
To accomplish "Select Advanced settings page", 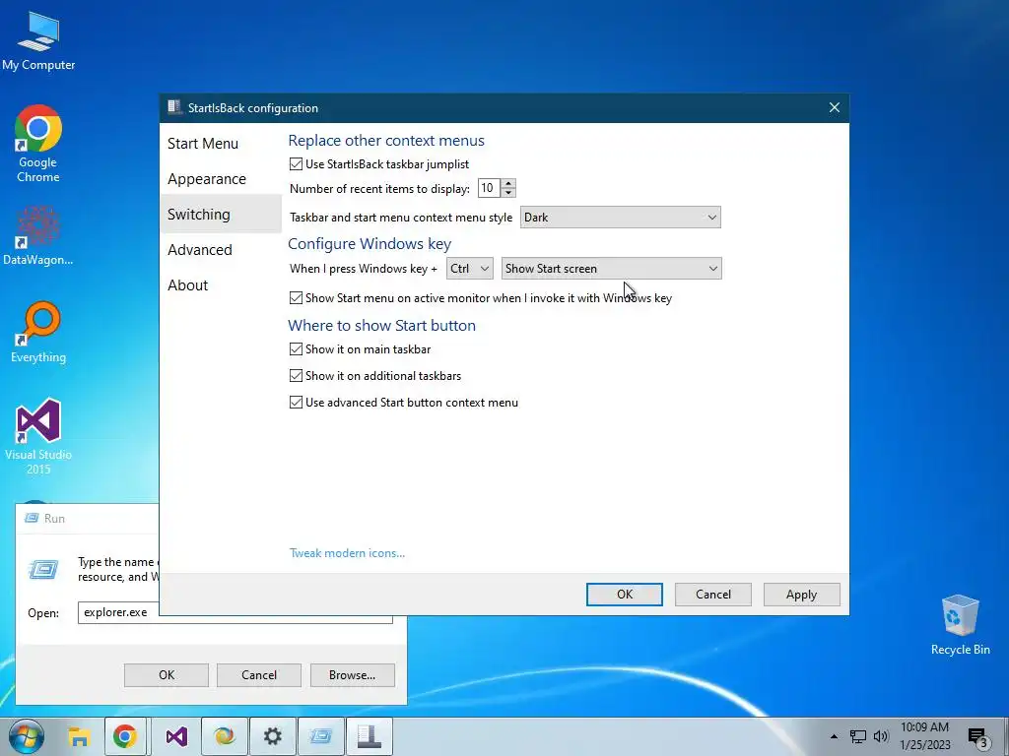I will (220, 249).
